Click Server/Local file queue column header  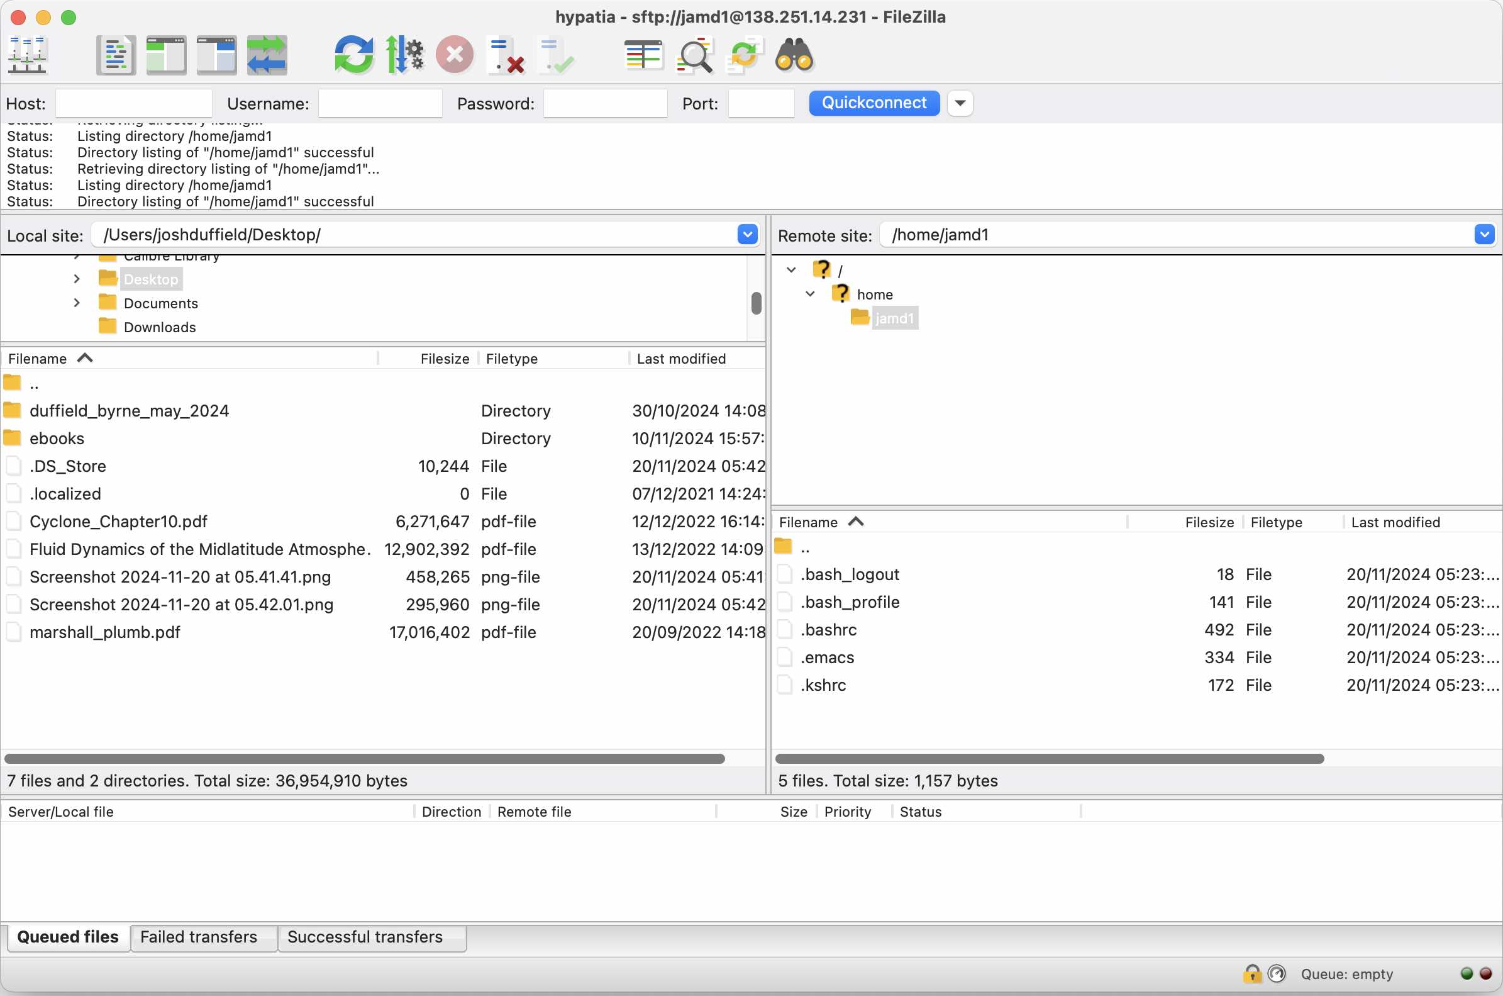(208, 812)
